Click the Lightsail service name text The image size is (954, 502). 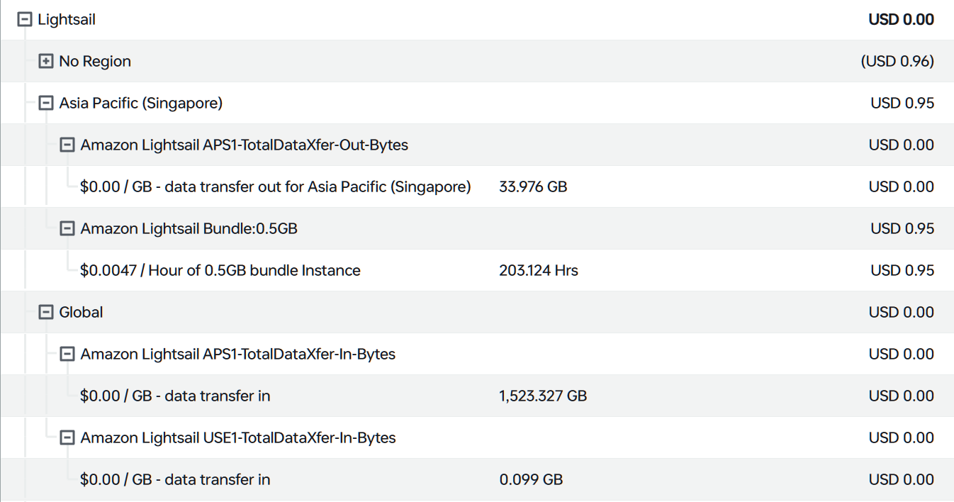[67, 20]
